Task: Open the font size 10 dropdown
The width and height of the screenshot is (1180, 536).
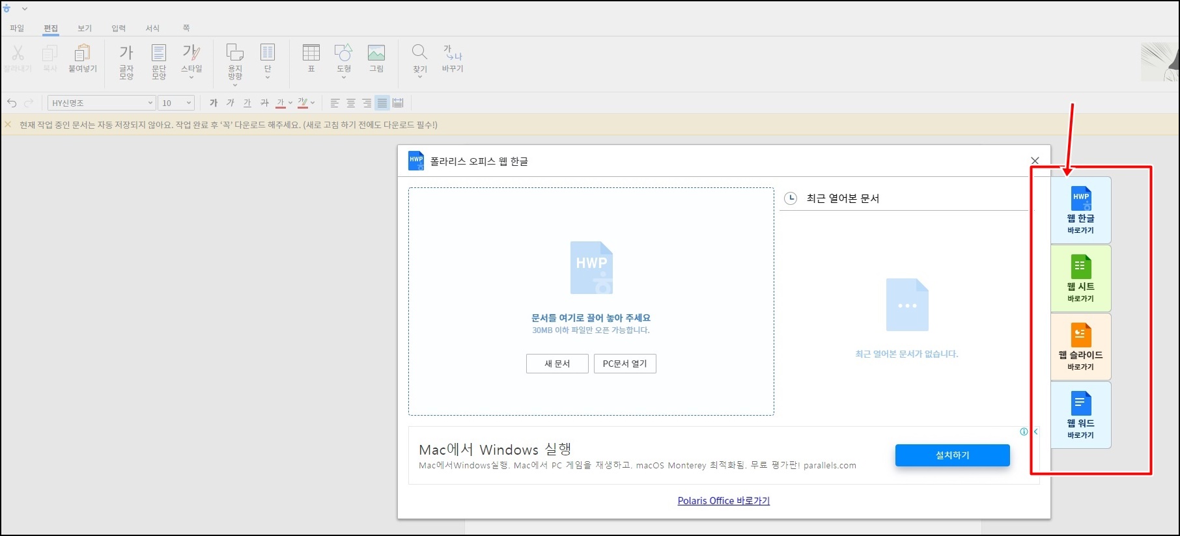Action: pos(176,103)
